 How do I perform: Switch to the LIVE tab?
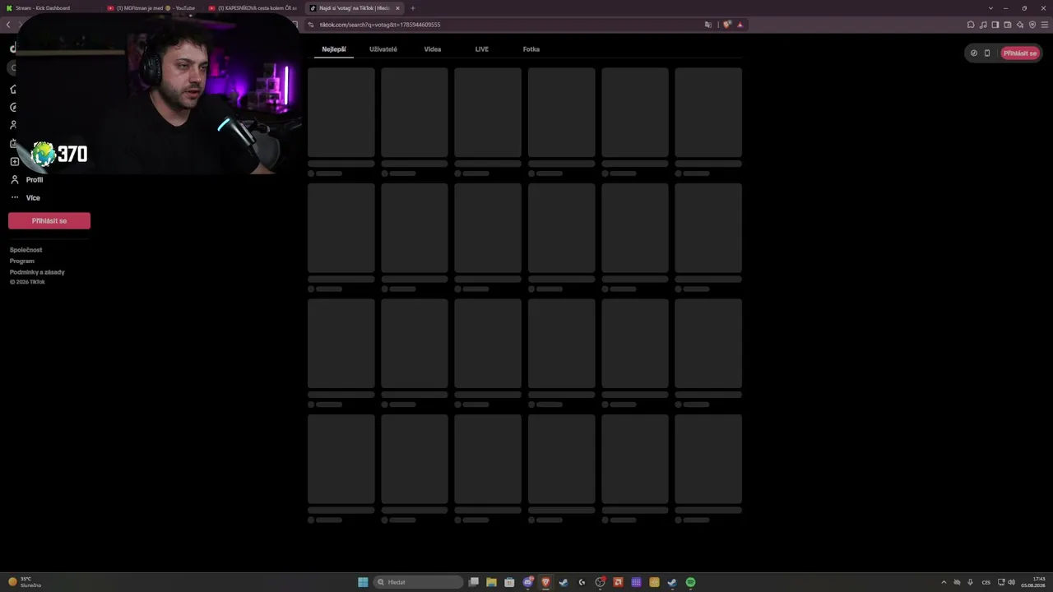tap(482, 49)
